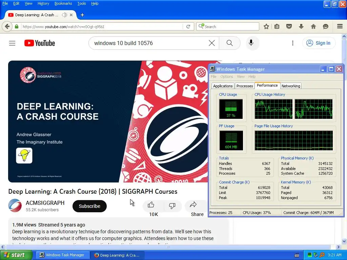
Task: Share the video via Share arrow
Action: [193, 205]
